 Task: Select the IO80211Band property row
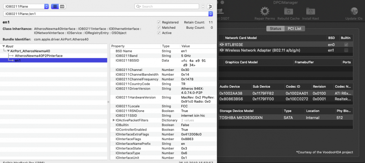coord(163,56)
